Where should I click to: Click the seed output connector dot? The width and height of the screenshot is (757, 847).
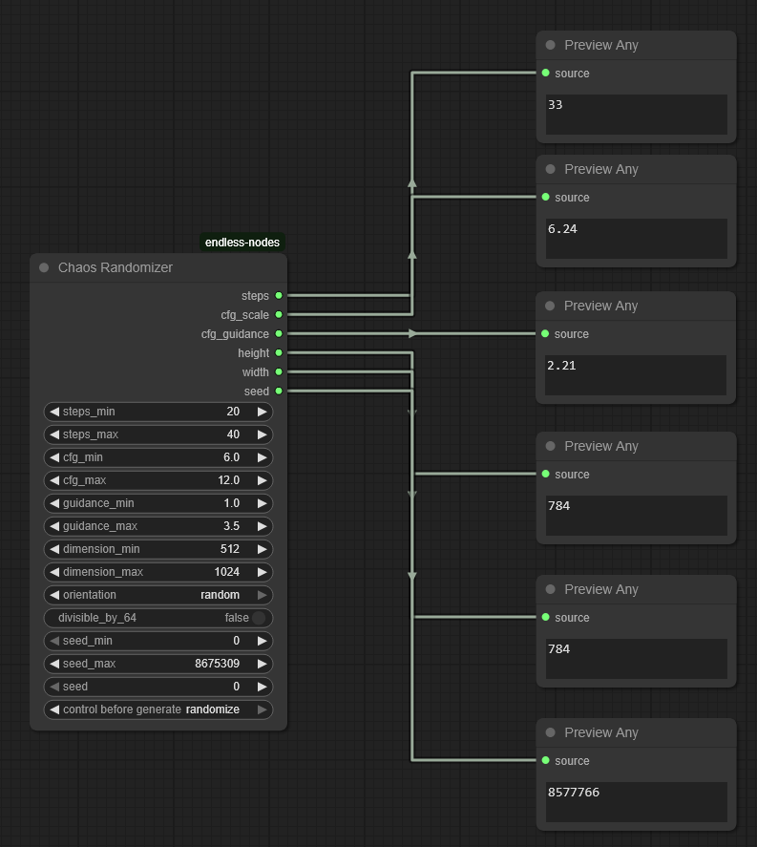(x=279, y=392)
